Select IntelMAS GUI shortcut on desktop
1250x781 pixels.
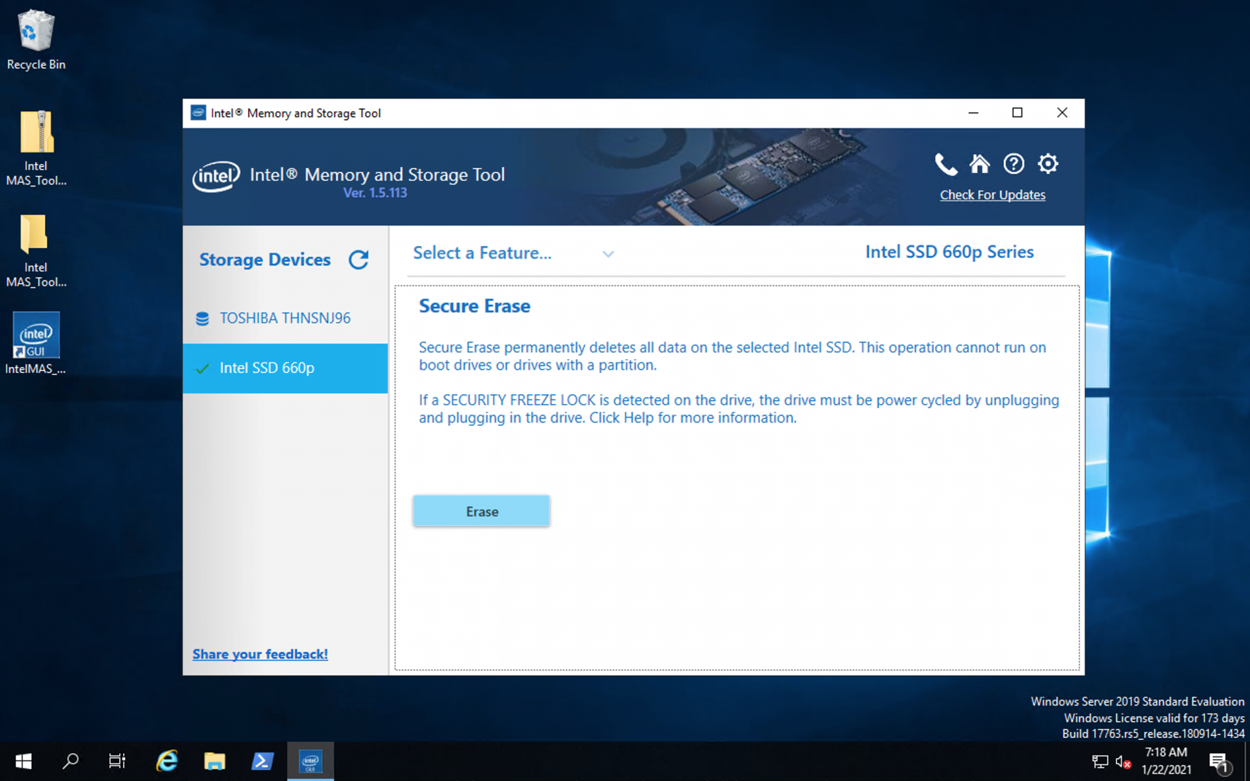(x=36, y=344)
